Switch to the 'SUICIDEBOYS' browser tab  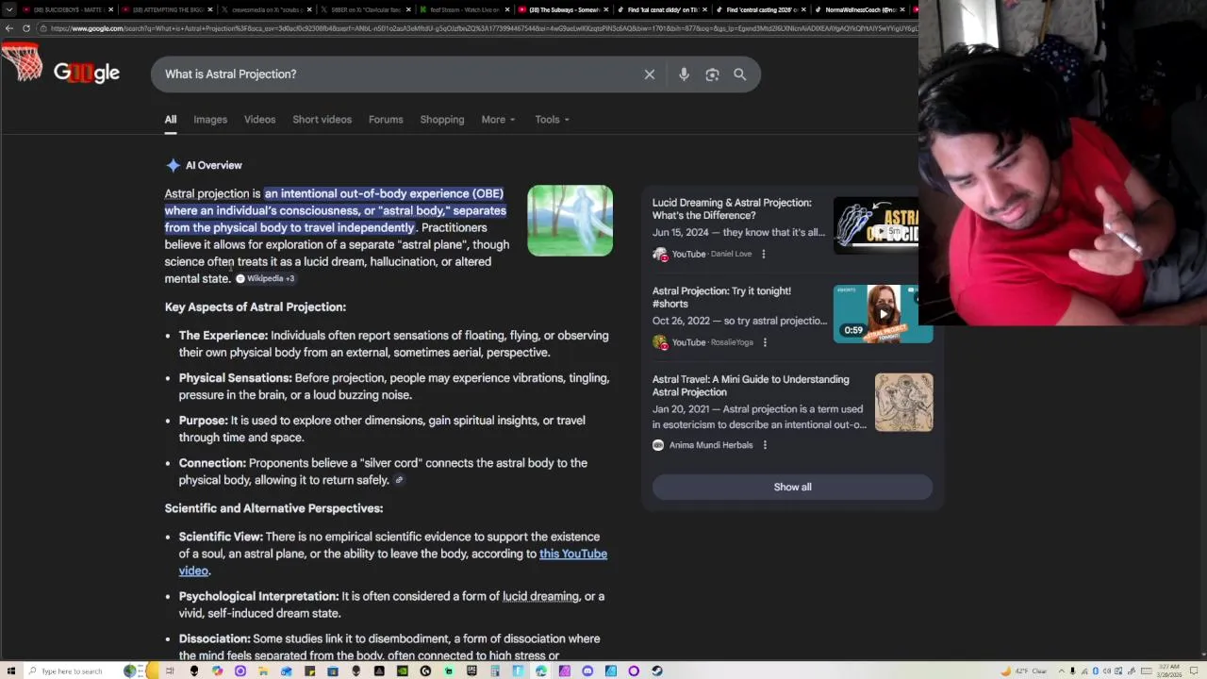coord(68,9)
